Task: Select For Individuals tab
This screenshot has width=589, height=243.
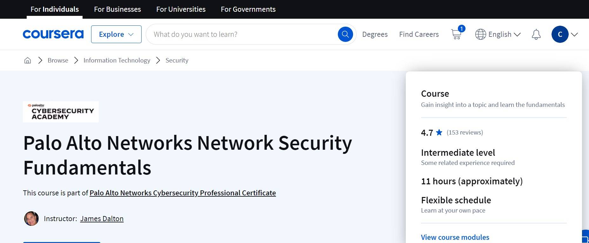Action: coord(55,9)
